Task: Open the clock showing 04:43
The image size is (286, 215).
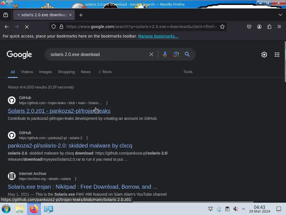Action: [259, 209]
